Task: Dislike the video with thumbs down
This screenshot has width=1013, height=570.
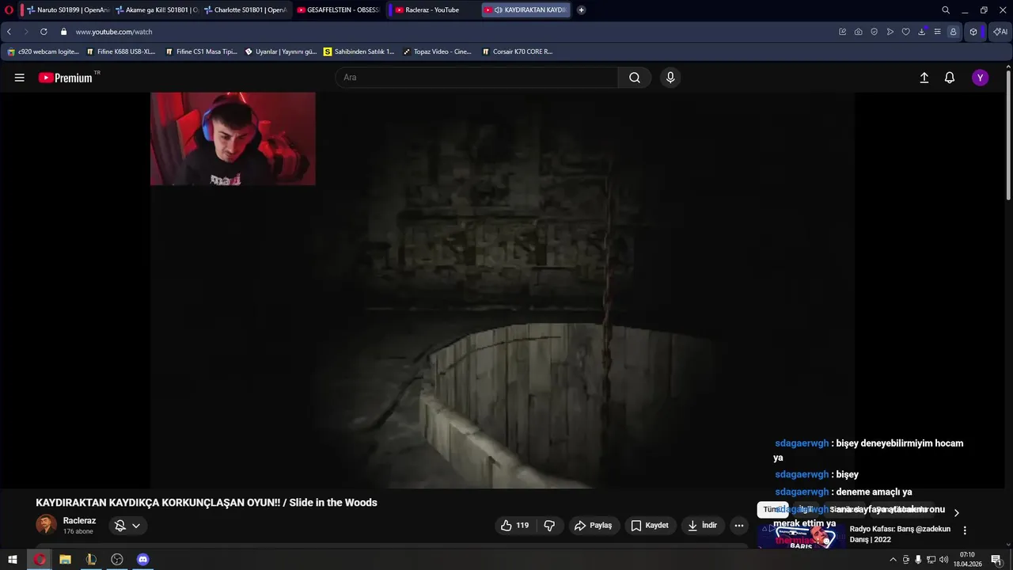Action: pyautogui.click(x=549, y=526)
